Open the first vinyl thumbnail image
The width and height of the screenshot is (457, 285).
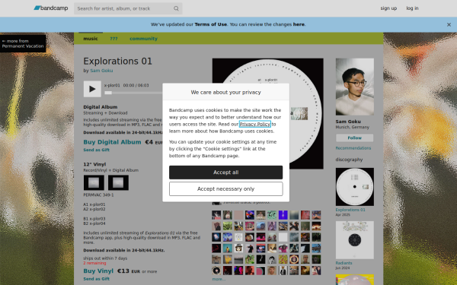coord(94,182)
